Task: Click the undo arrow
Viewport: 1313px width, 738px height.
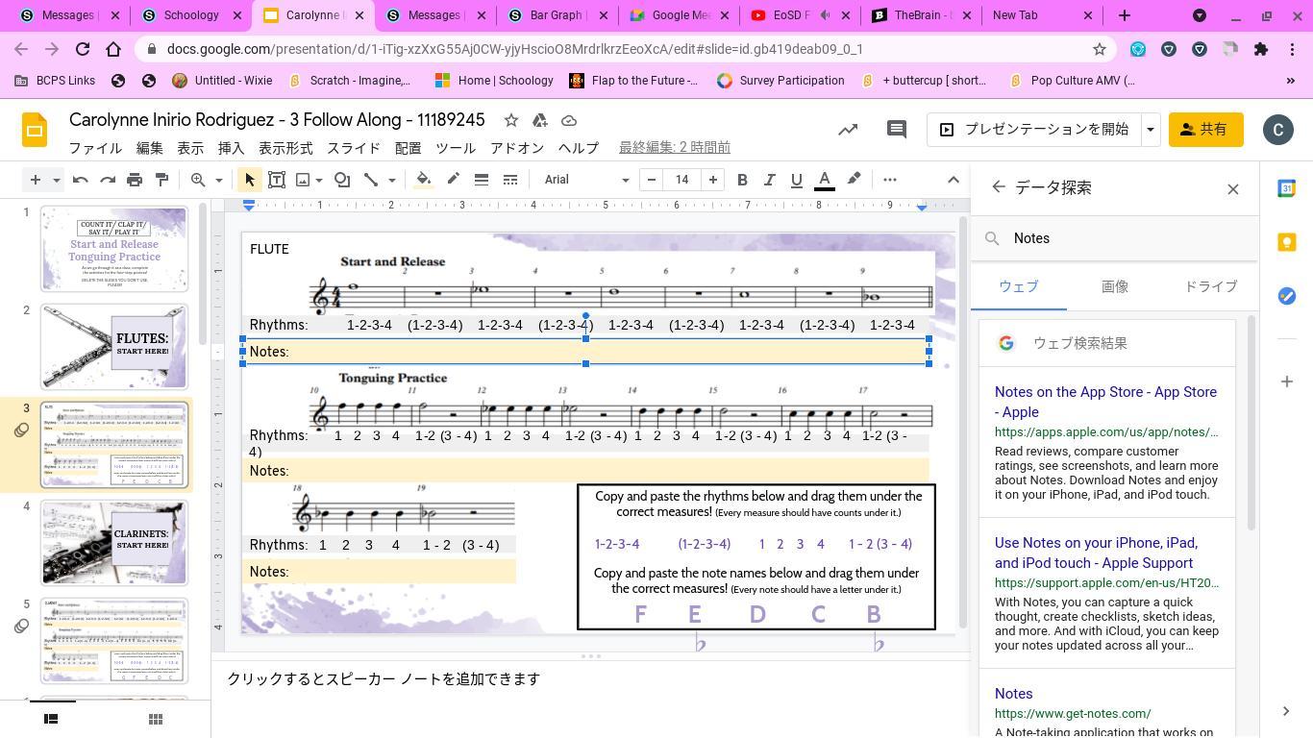Action: [81, 180]
